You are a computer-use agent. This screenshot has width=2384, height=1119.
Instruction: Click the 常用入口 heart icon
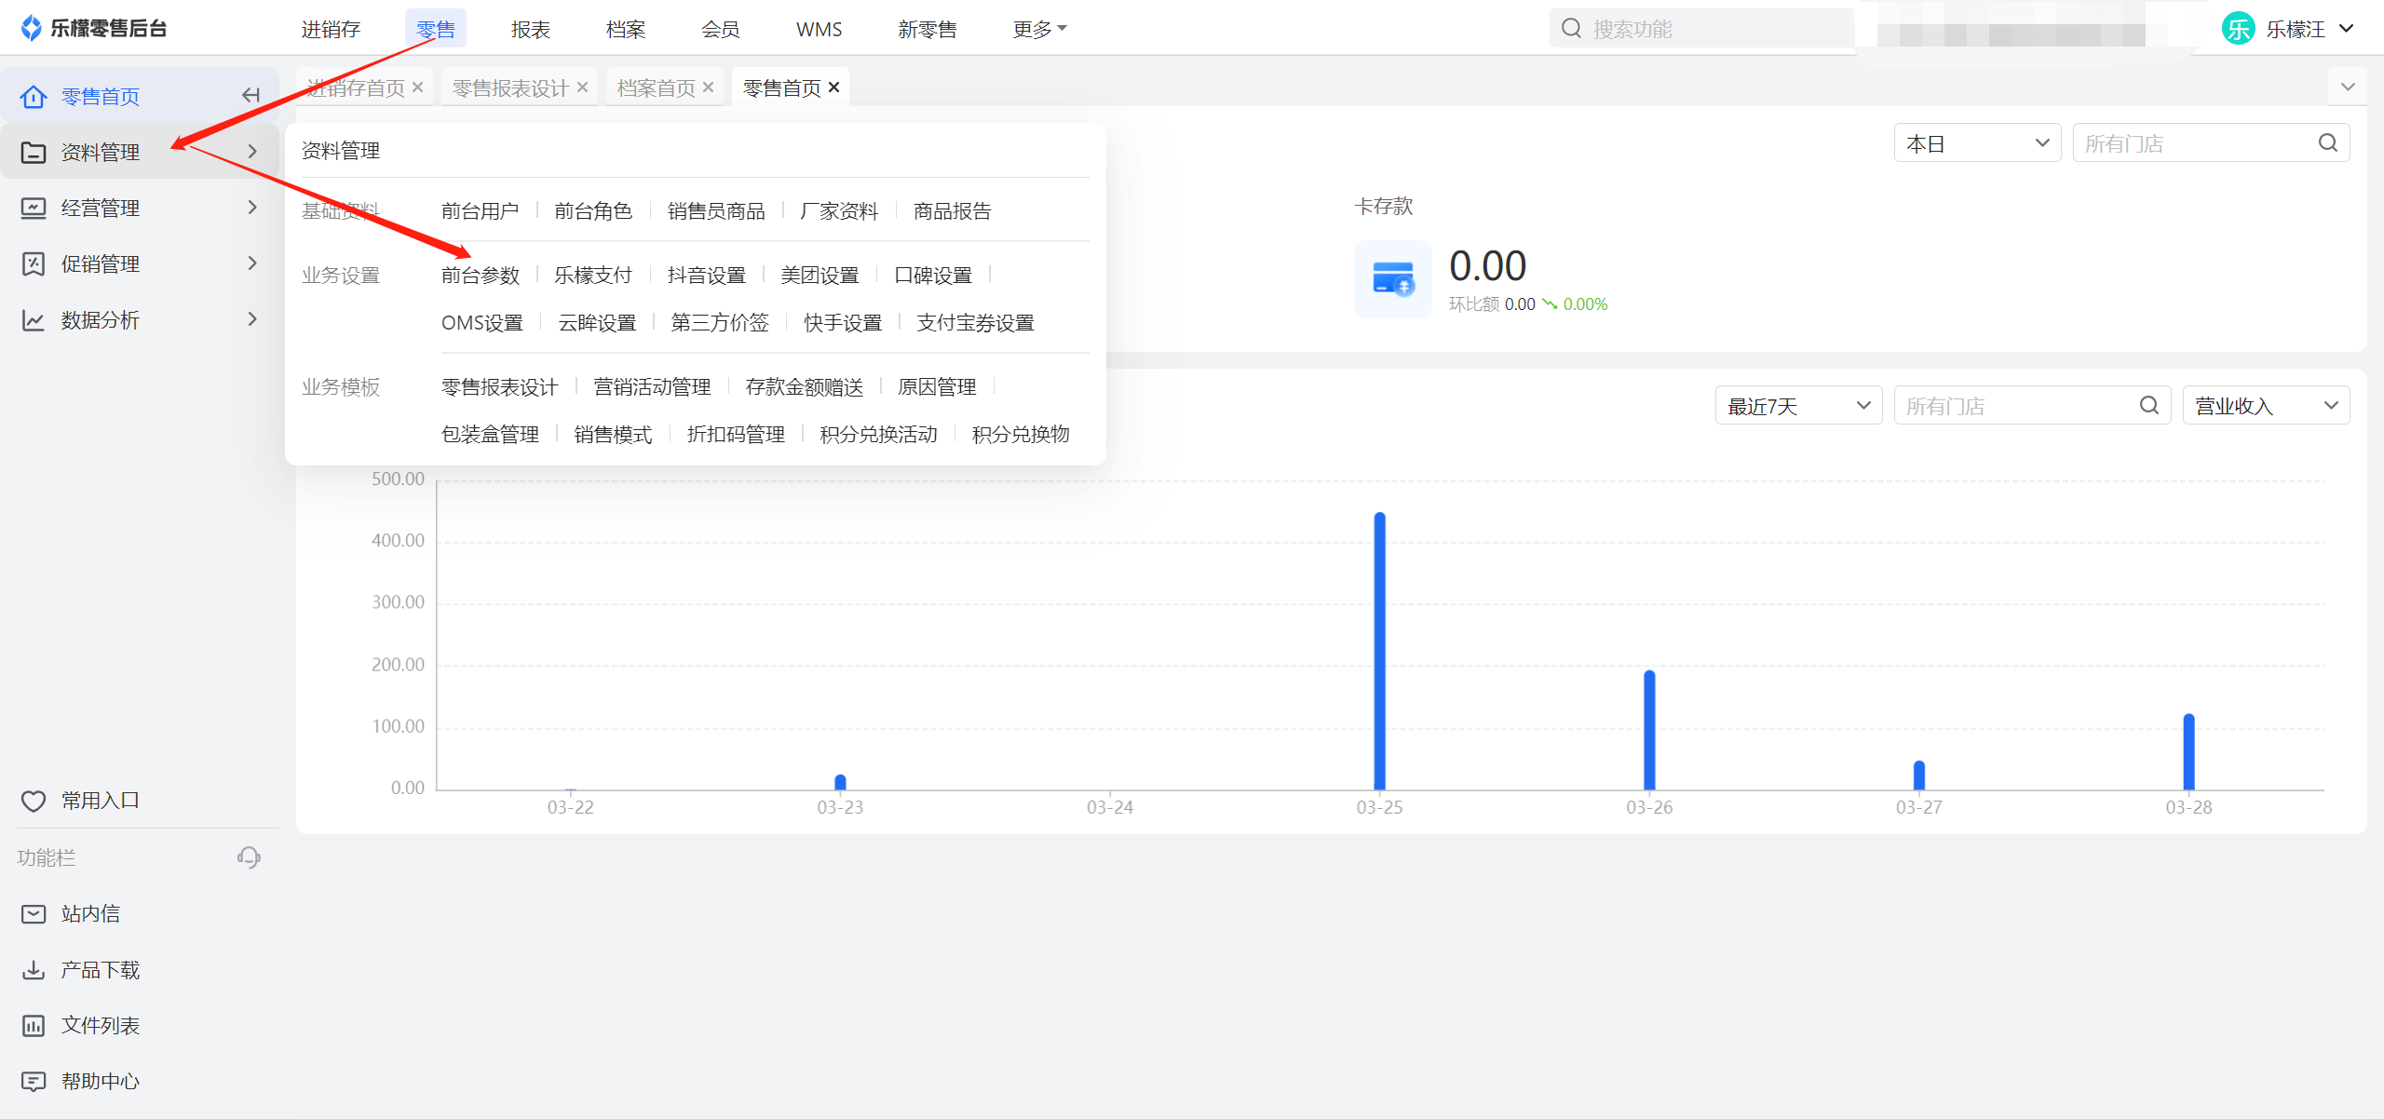pos(34,801)
